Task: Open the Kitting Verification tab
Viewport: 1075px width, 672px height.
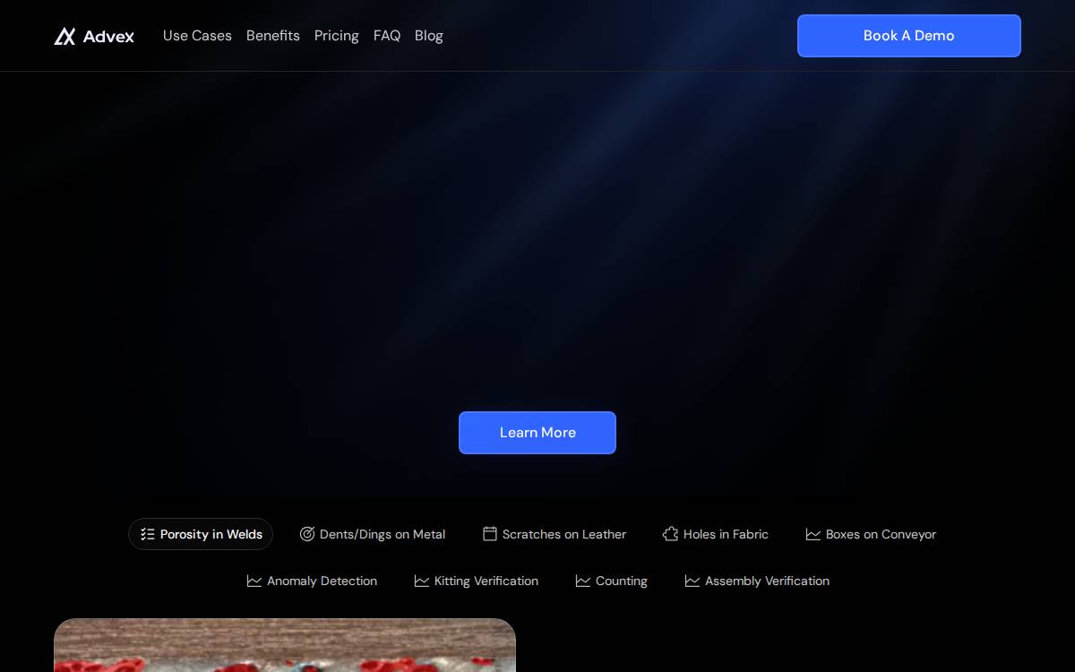Action: point(477,581)
